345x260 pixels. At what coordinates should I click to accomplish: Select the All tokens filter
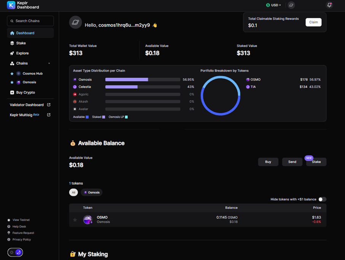[73, 193]
